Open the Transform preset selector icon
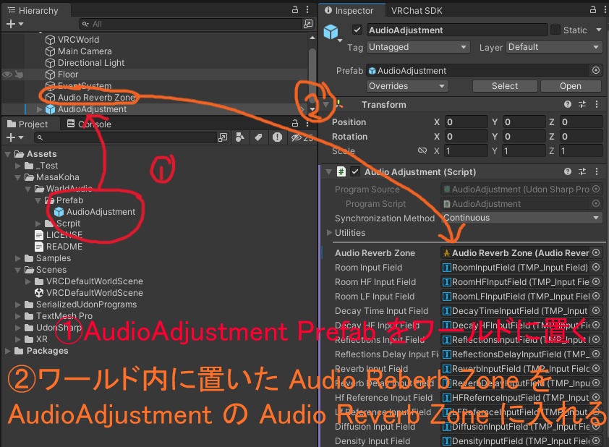Screen dimensions: 609x447 pyautogui.click(x=583, y=104)
